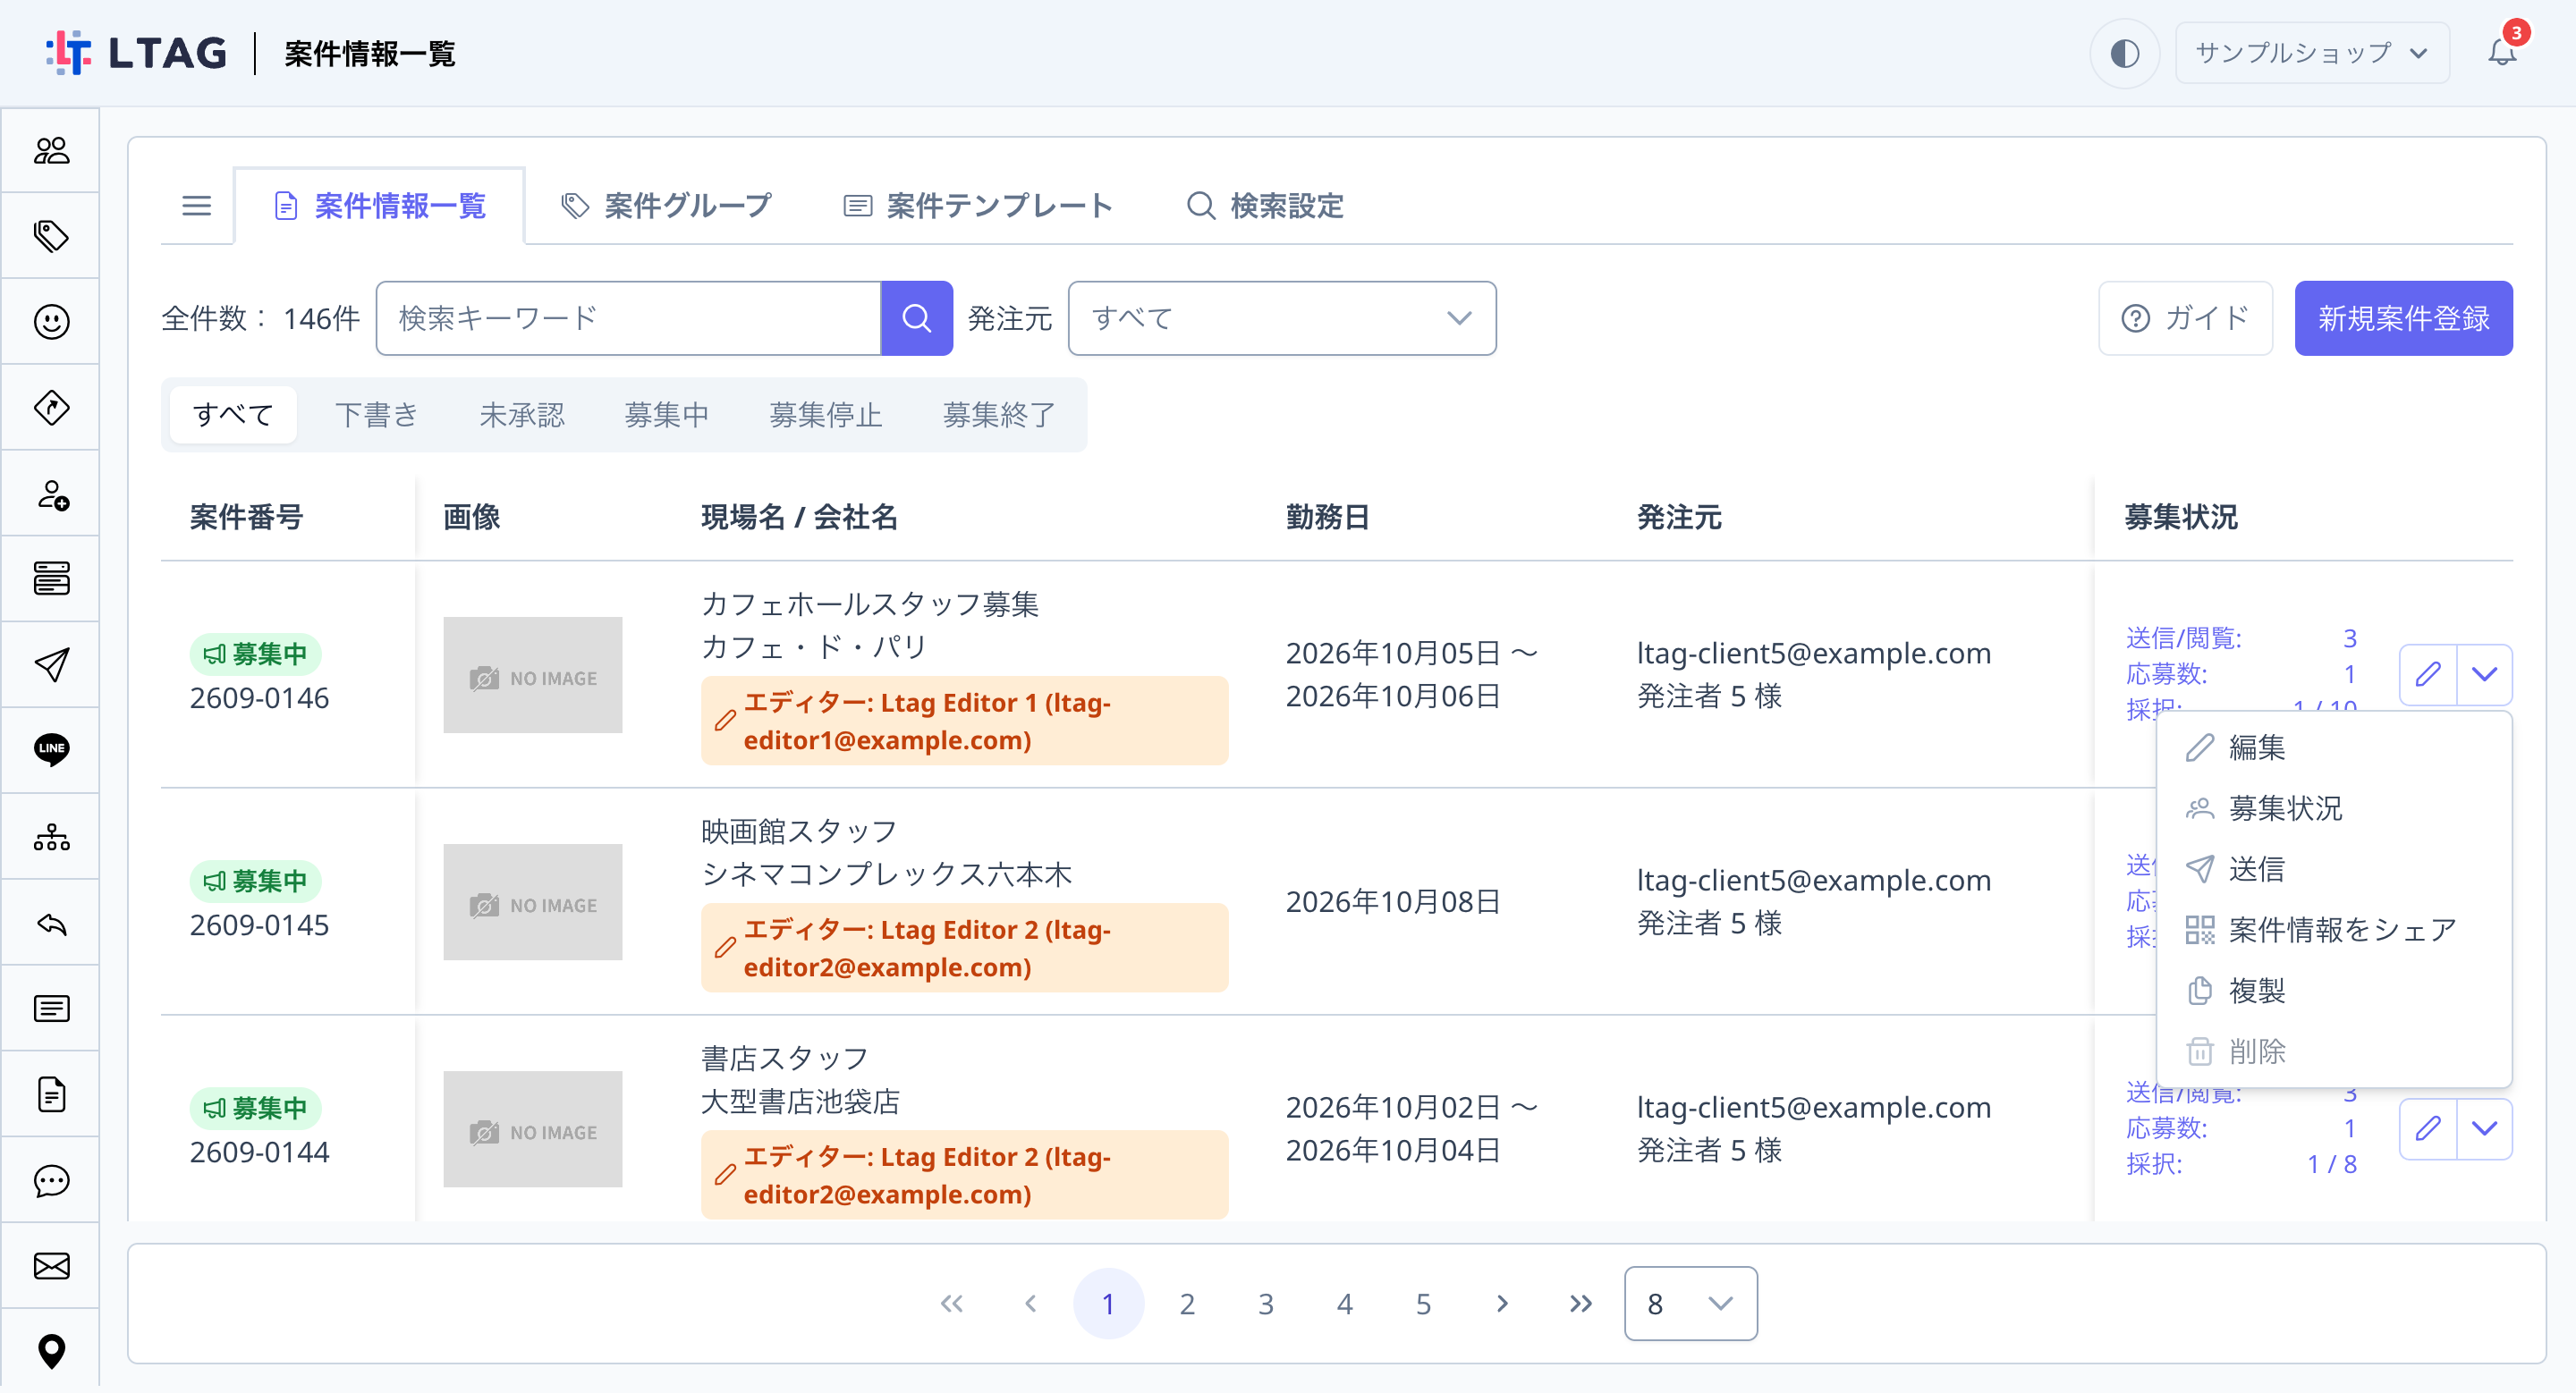Open the LINE sidebar icon
Image resolution: width=2576 pixels, height=1393 pixels.
tap(51, 750)
